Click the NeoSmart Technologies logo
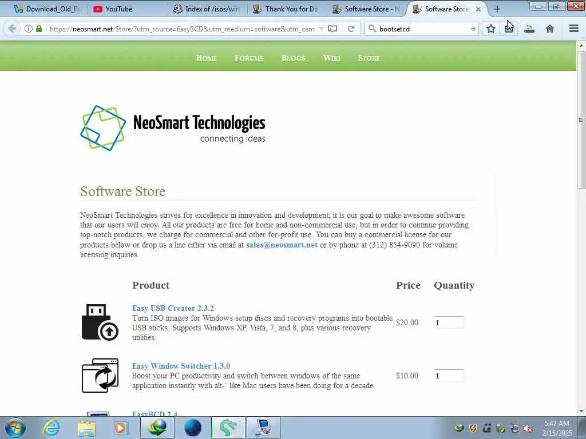This screenshot has height=439, width=586. (173, 127)
